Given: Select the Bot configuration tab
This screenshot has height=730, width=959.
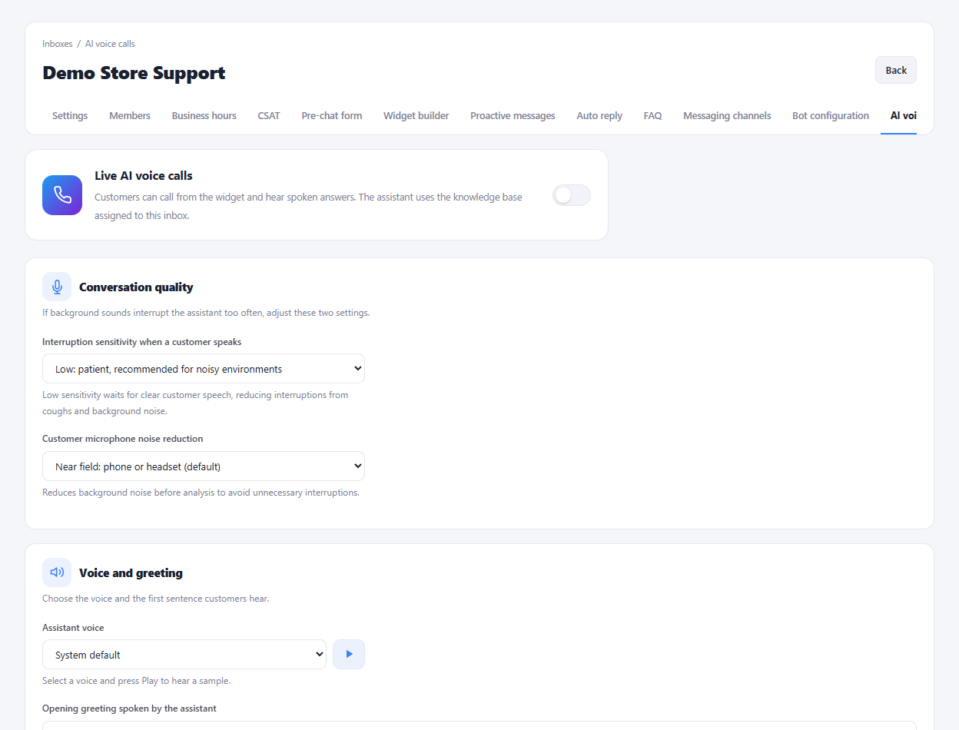Looking at the screenshot, I should (831, 116).
